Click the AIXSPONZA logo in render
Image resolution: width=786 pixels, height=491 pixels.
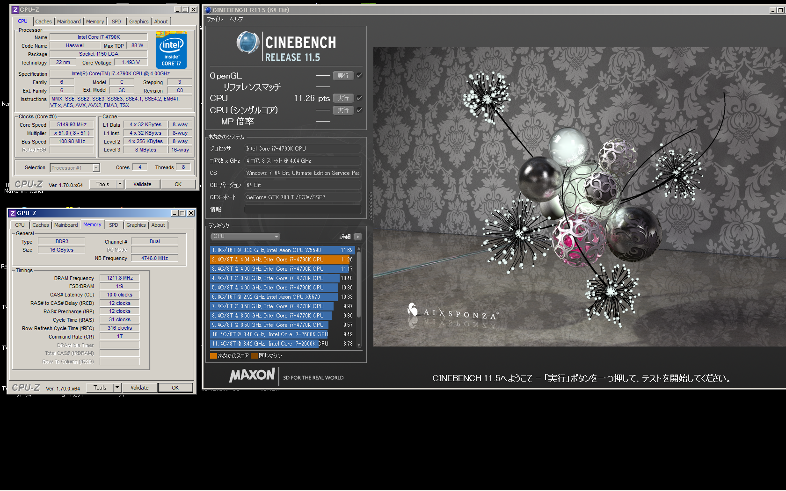coord(453,312)
